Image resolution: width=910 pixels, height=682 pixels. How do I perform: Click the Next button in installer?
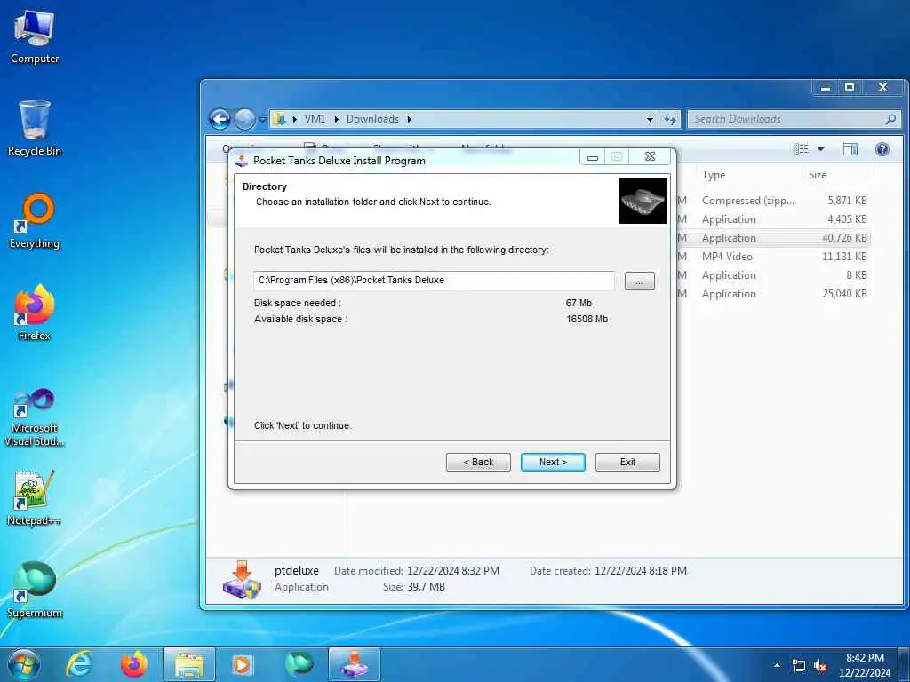coord(553,462)
